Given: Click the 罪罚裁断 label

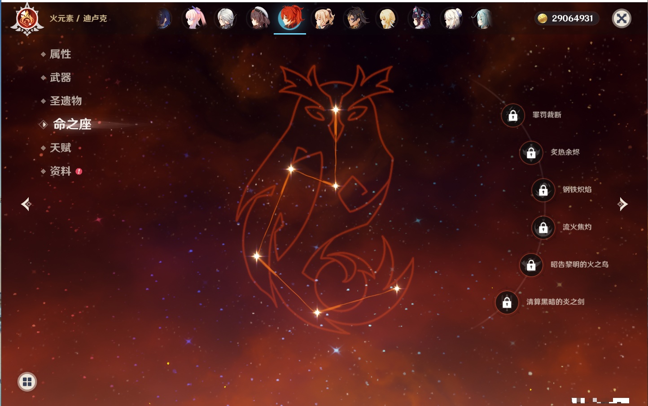Looking at the screenshot, I should tap(547, 115).
